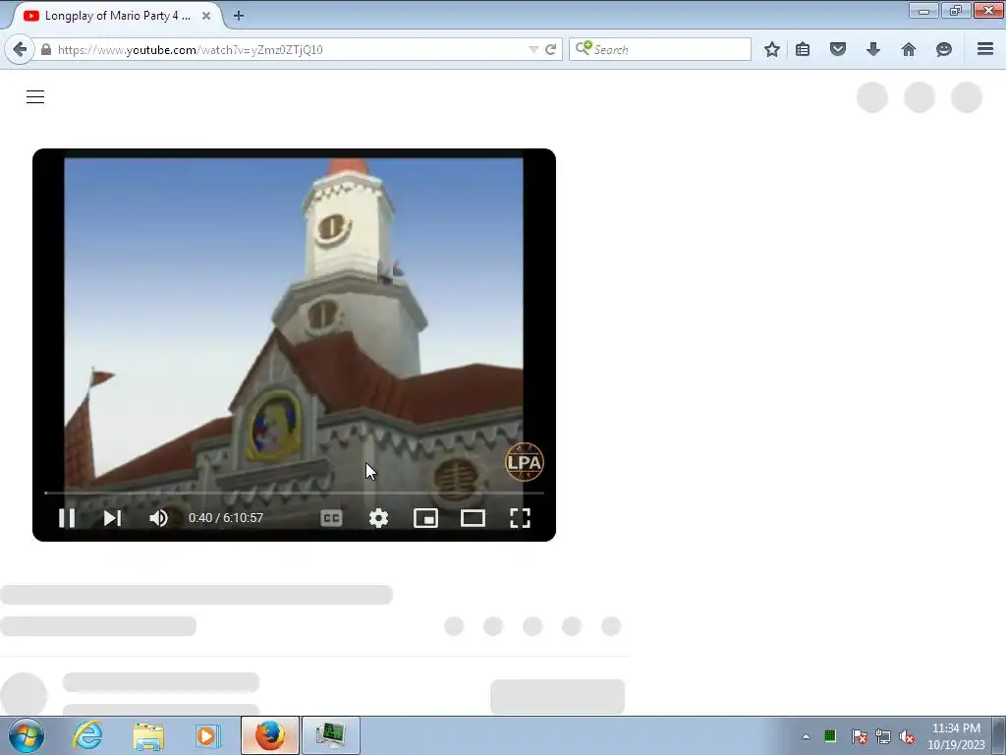Open Windows Explorer file manager
The image size is (1006, 755).
pyautogui.click(x=148, y=735)
